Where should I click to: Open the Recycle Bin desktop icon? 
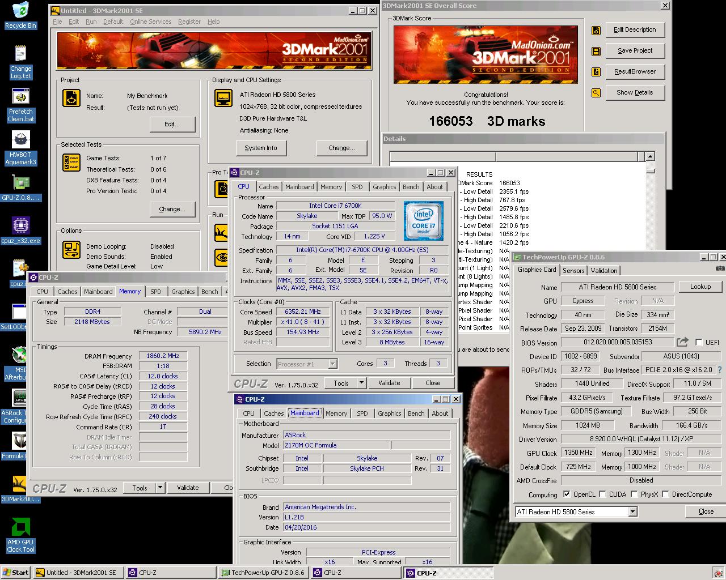[x=20, y=11]
